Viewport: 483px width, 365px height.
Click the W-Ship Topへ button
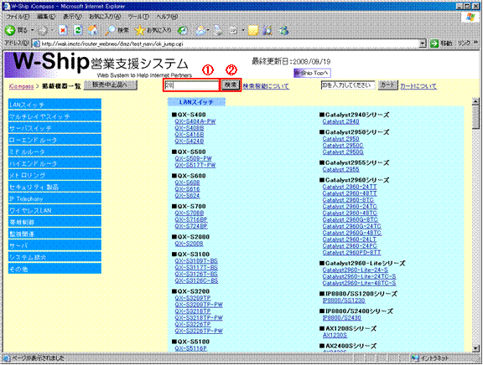tap(312, 73)
